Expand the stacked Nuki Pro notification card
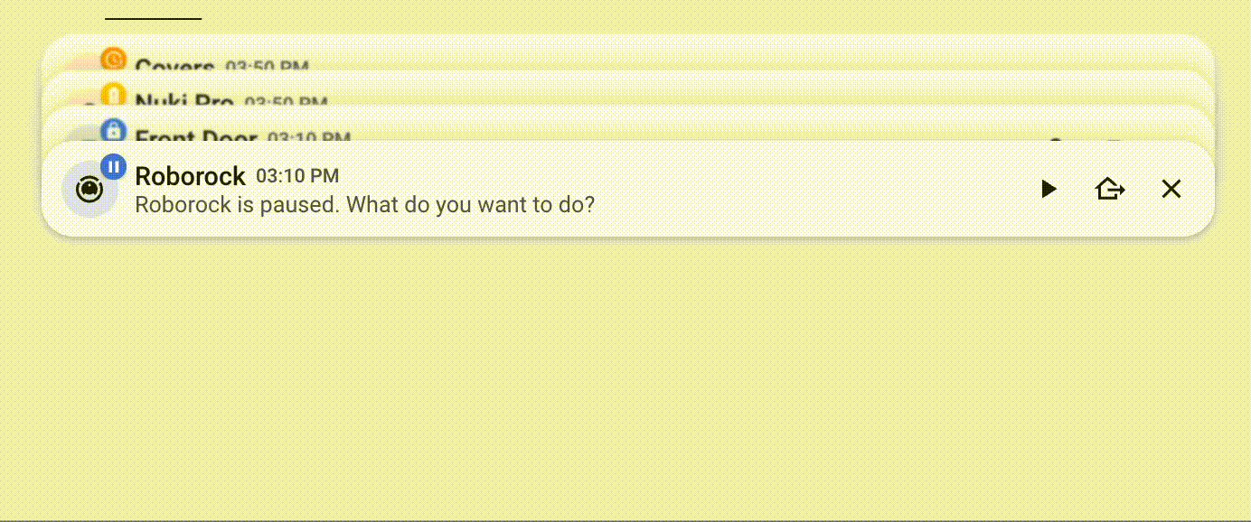 tap(628, 89)
